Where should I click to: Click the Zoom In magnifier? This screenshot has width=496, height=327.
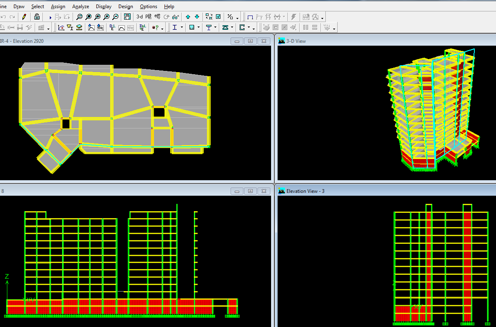(x=106, y=17)
